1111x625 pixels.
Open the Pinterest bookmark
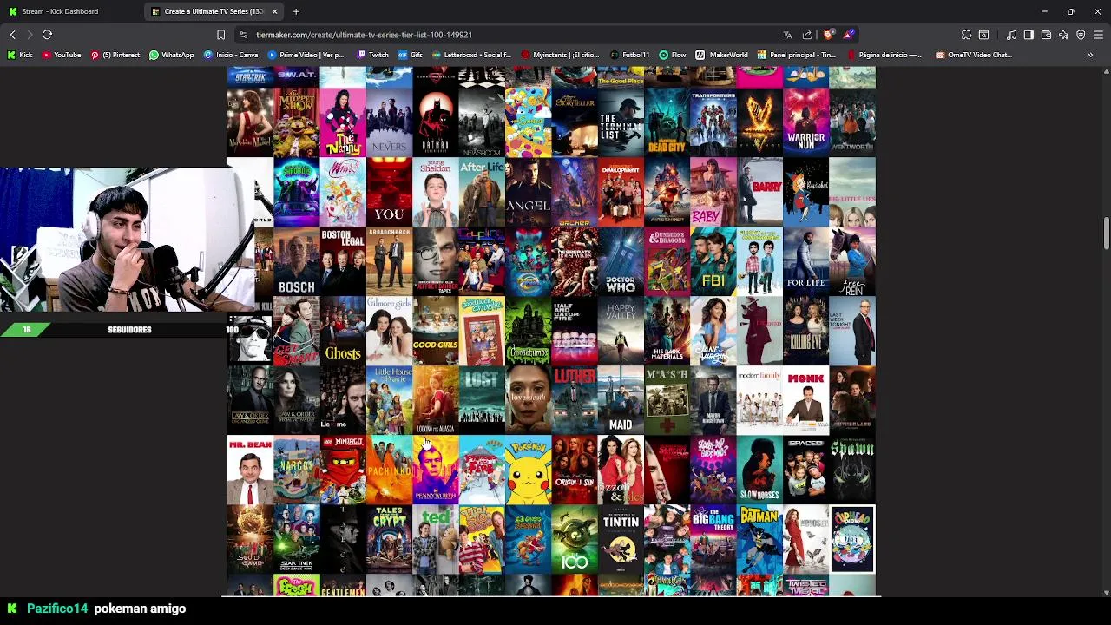click(115, 55)
